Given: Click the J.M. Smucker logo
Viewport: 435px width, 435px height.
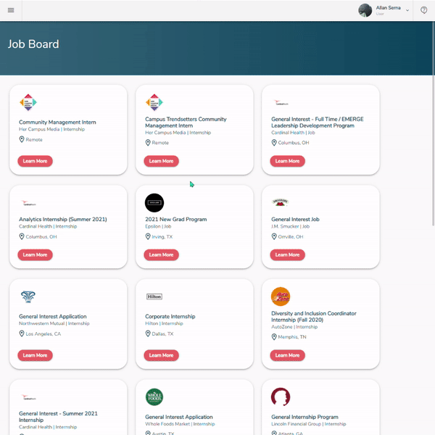Looking at the screenshot, I should click(280, 202).
